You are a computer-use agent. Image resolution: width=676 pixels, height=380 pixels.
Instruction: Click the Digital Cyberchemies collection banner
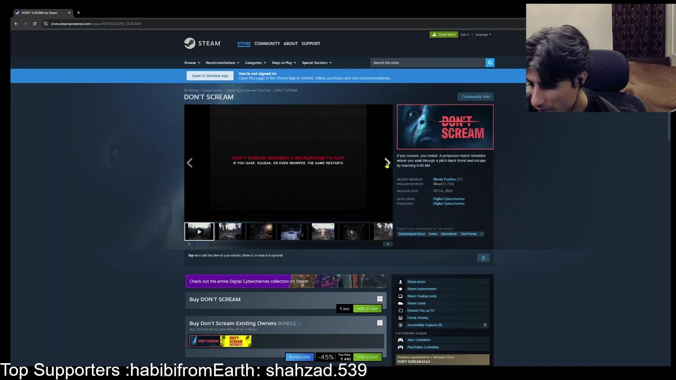click(286, 281)
